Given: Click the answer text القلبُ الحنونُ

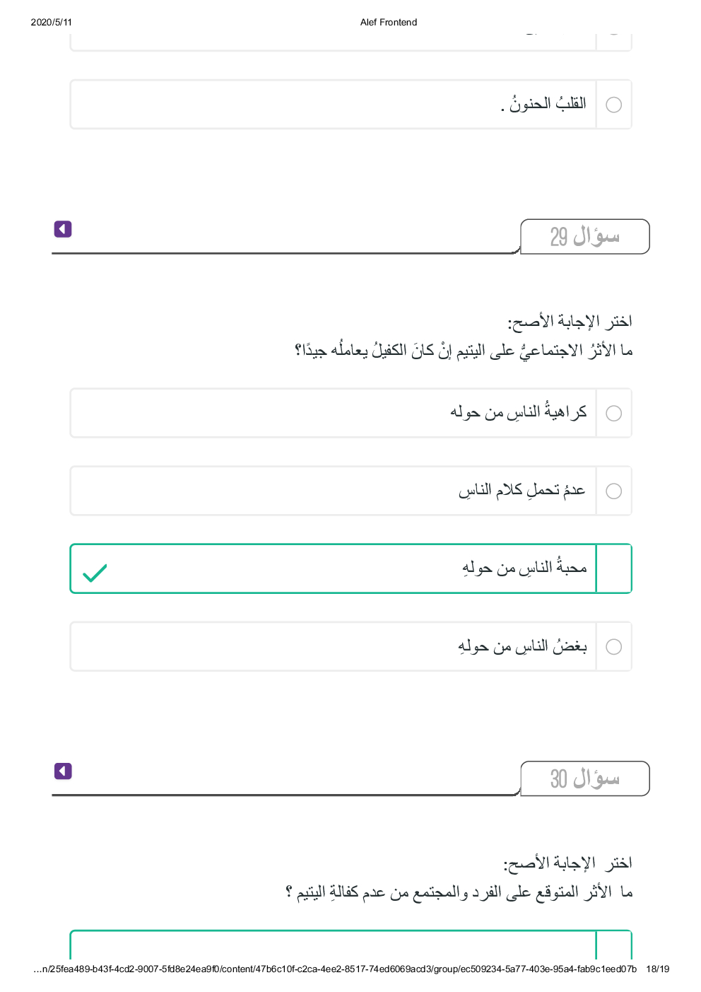Looking at the screenshot, I should (543, 104).
